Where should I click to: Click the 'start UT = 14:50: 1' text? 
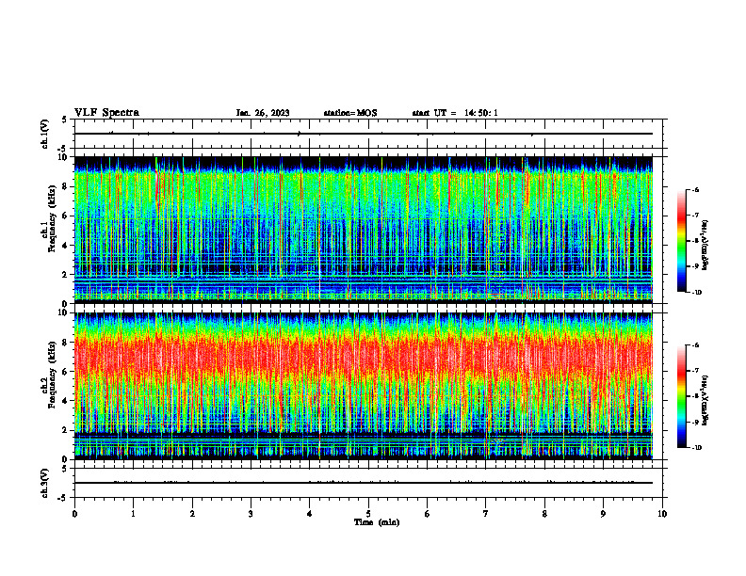click(455, 113)
